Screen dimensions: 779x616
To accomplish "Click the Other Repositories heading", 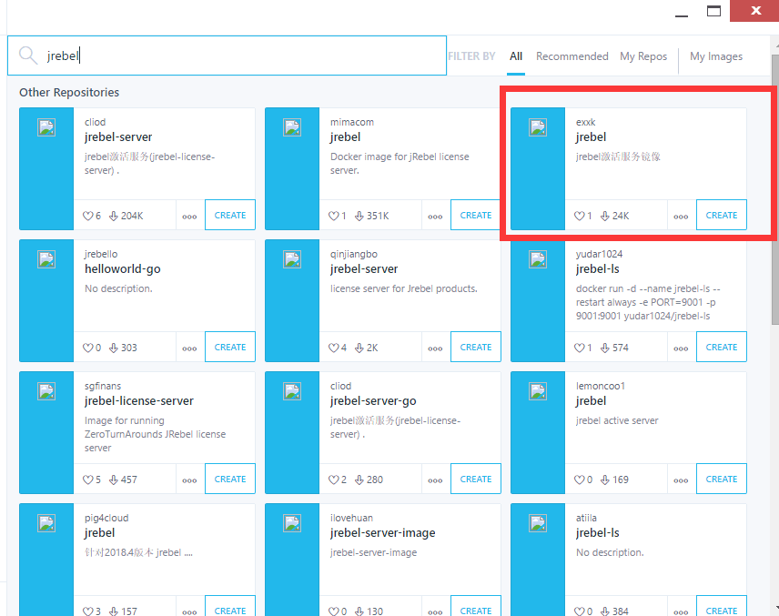I will click(69, 93).
